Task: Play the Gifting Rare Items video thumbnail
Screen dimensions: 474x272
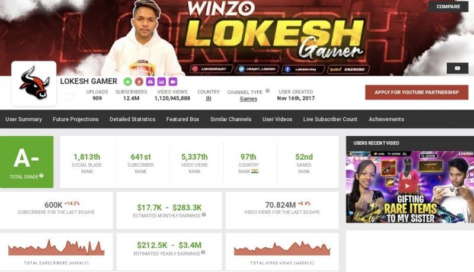Action: [x=410, y=187]
